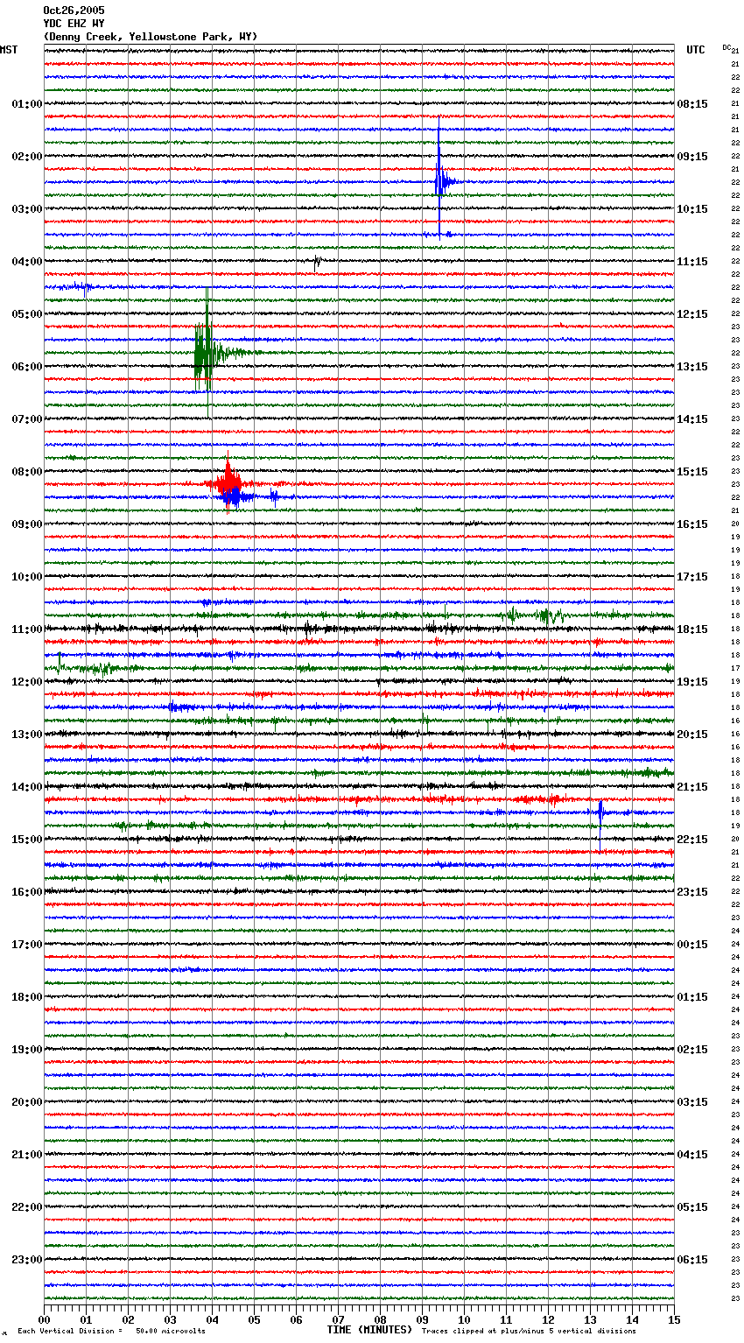
Task: Click the "20:00" MST time label
Action: point(26,1102)
